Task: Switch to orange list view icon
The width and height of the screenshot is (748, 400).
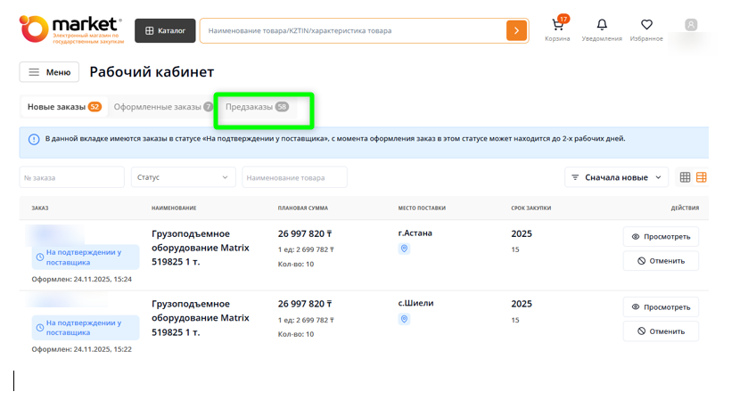Action: (702, 177)
